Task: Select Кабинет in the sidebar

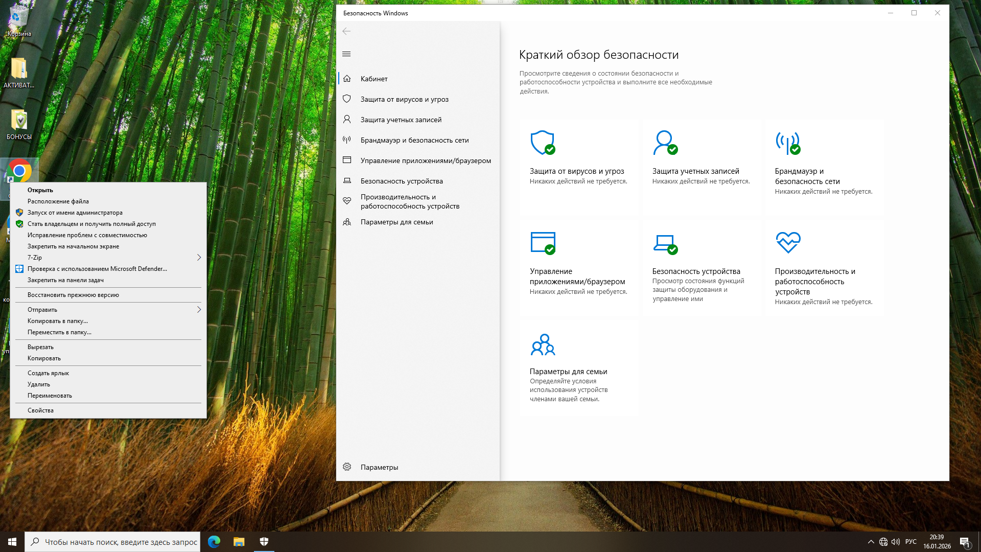Action: pos(374,79)
